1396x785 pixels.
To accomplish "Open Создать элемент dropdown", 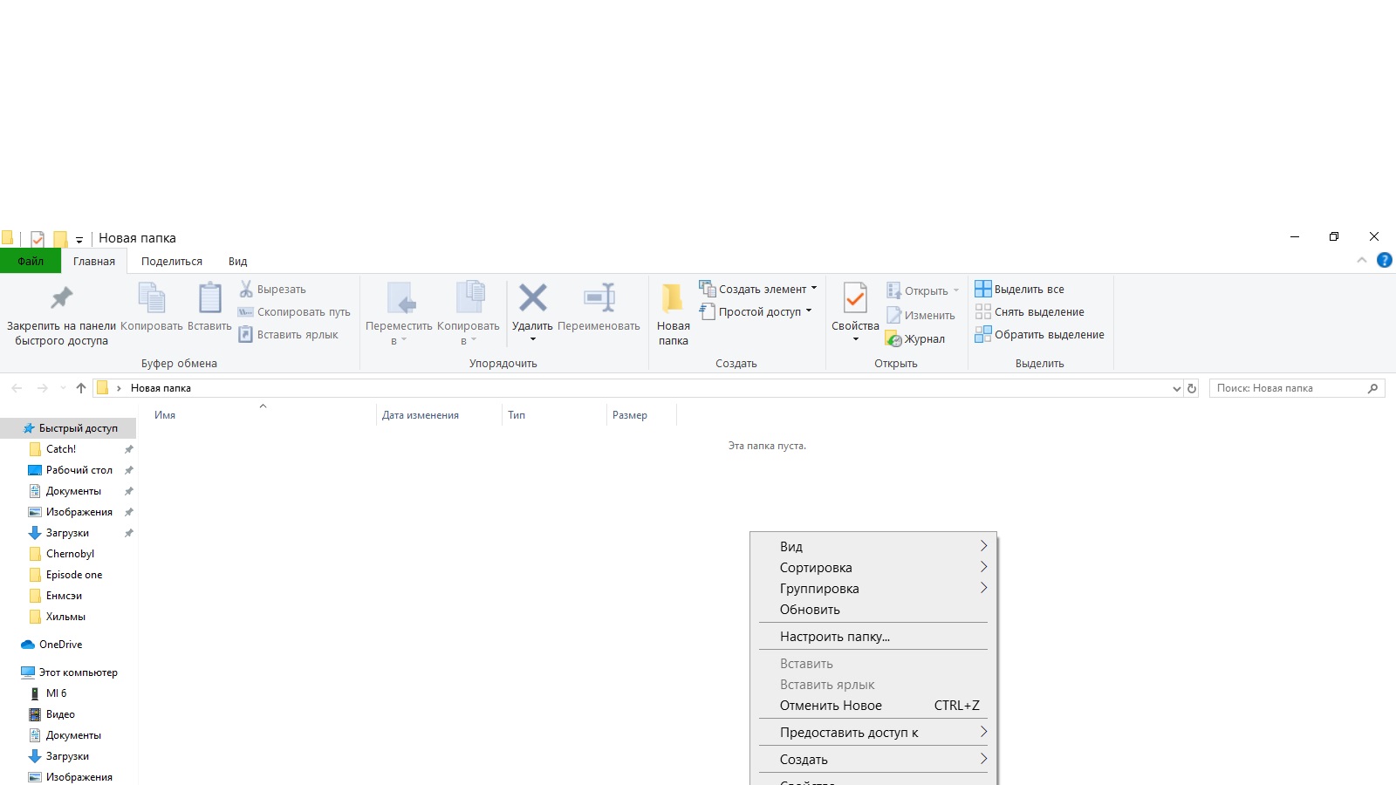I will coord(758,290).
